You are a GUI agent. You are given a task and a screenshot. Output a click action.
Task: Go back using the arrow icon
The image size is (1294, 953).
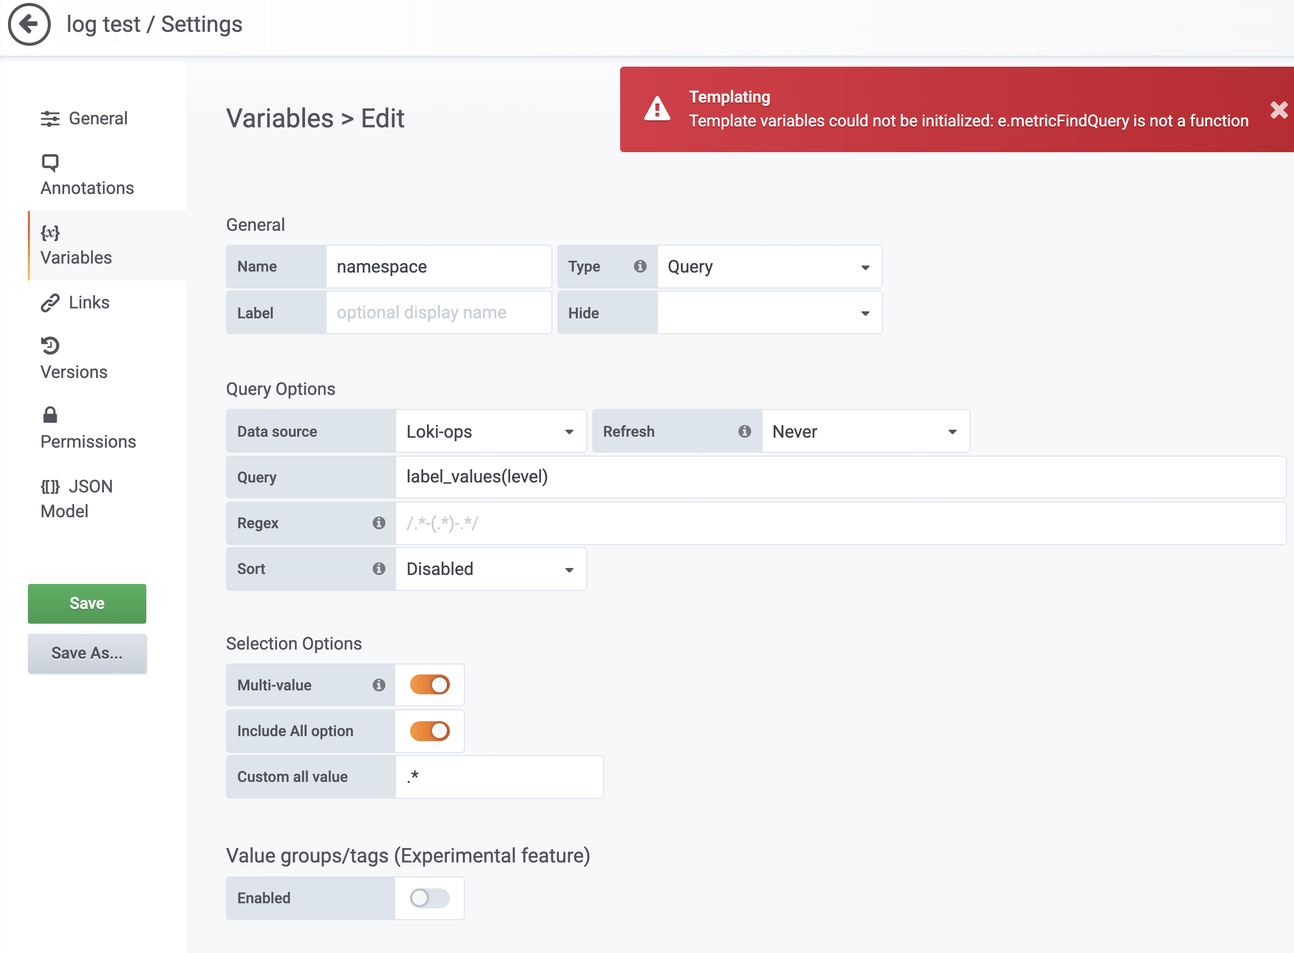(29, 24)
